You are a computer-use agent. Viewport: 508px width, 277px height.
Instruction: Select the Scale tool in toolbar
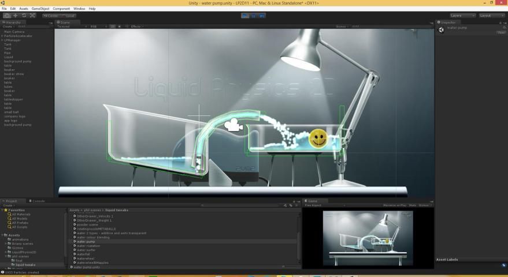tap(32, 16)
